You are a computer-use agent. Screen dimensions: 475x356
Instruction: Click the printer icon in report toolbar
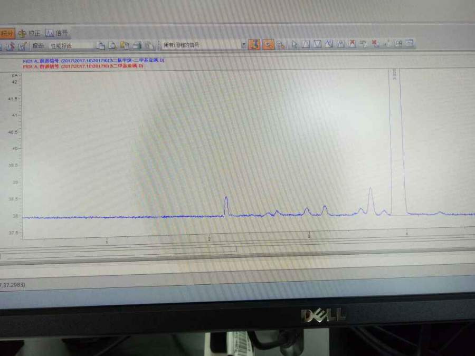pos(137,45)
